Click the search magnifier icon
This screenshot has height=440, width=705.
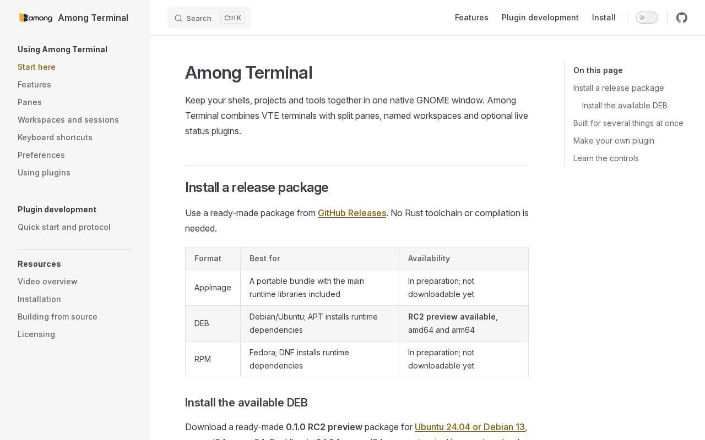178,18
